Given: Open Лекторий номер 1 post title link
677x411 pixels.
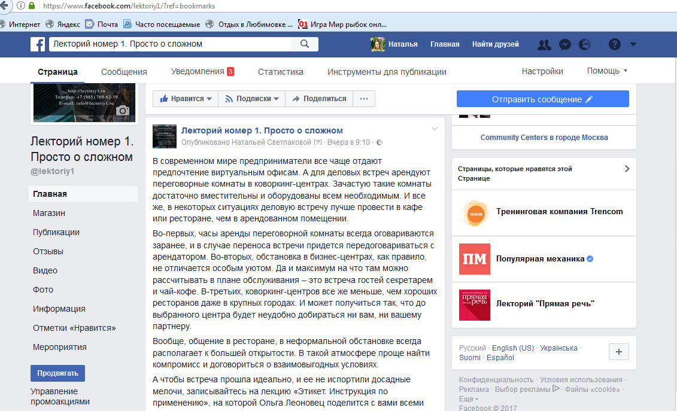Looking at the screenshot, I should [x=262, y=130].
